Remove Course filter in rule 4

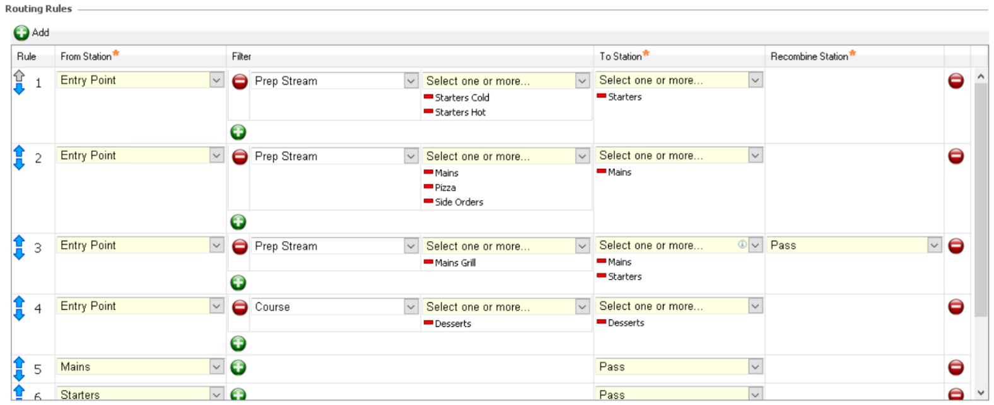click(240, 307)
